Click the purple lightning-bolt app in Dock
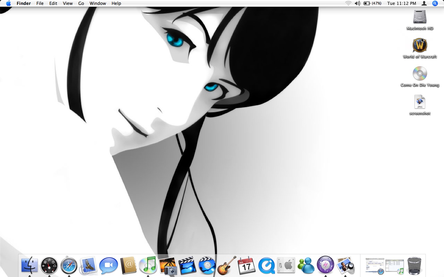The image size is (444, 277). tap(326, 265)
